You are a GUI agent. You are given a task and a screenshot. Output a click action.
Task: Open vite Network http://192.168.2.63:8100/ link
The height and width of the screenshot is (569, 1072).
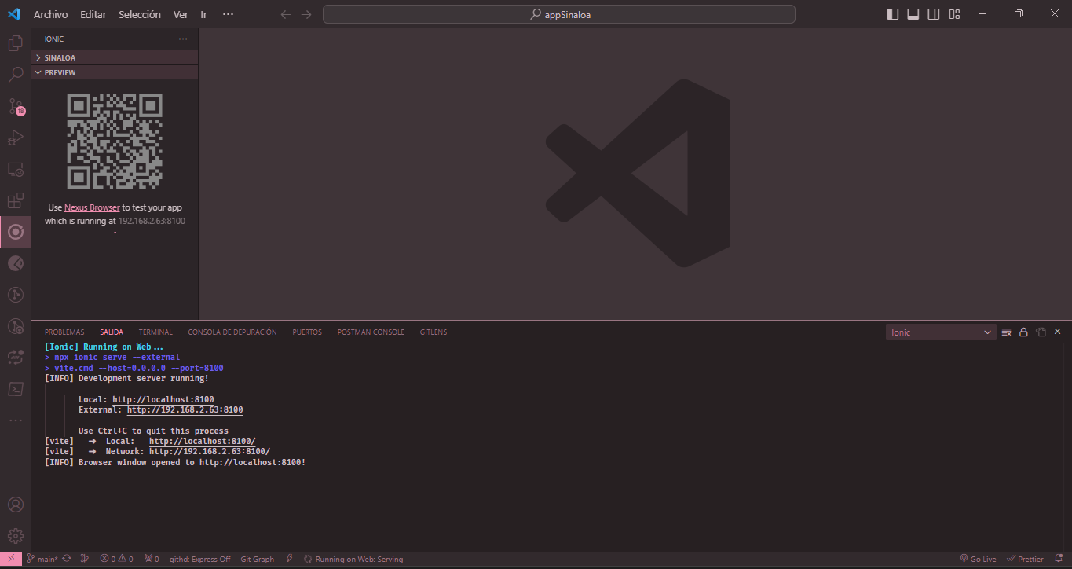click(209, 452)
